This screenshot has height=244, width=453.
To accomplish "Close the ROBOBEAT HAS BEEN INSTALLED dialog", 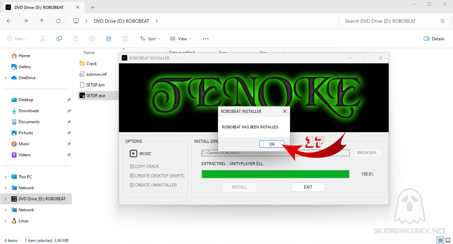I will click(284, 112).
